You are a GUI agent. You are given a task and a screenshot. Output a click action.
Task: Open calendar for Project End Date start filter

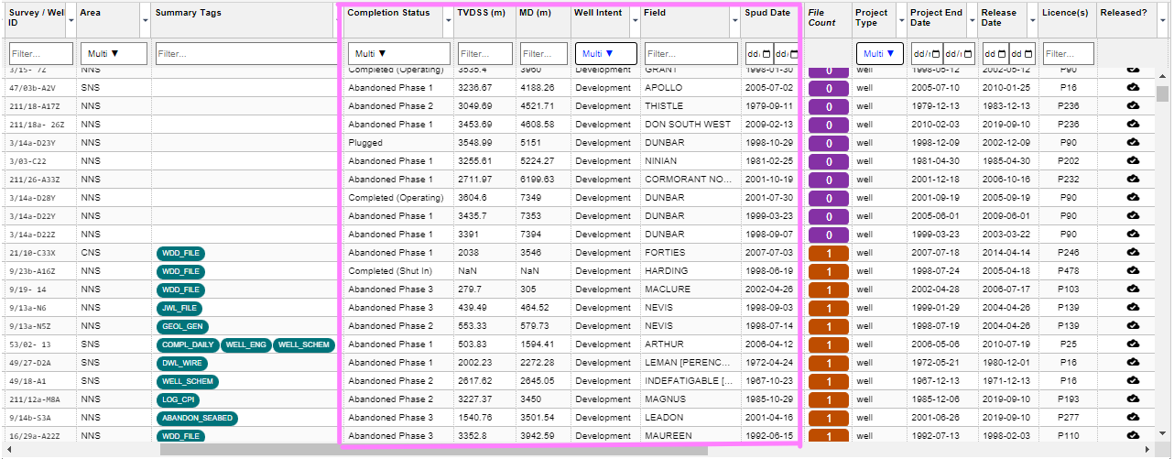(x=934, y=54)
